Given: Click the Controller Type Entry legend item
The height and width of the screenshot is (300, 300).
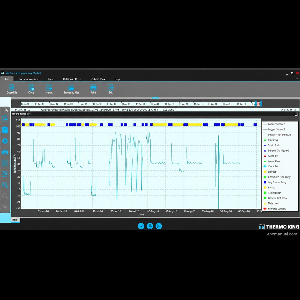Looking at the screenshot, I should click(277, 177).
